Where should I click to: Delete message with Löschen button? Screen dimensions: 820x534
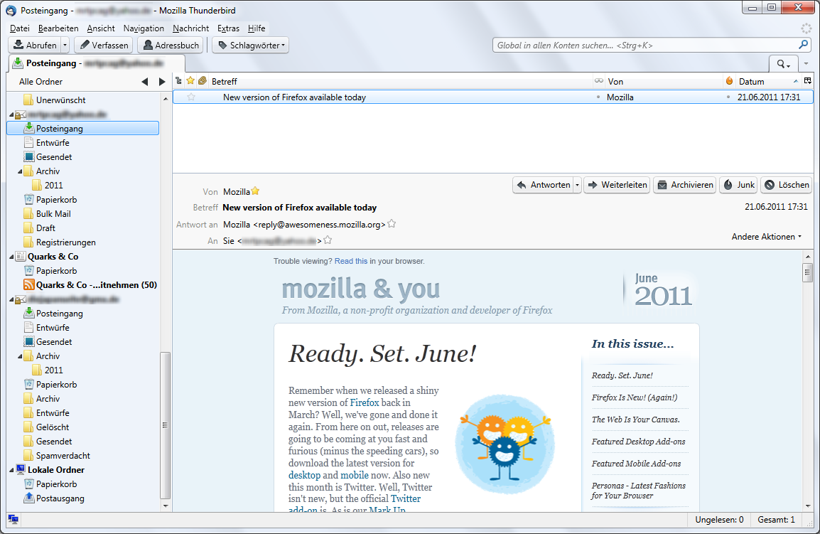786,185
